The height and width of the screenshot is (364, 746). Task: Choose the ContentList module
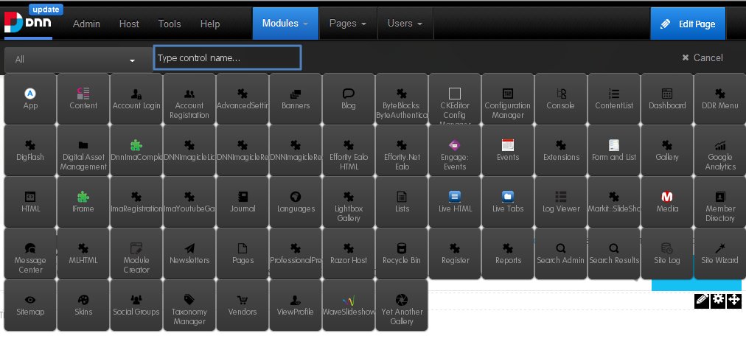click(614, 99)
